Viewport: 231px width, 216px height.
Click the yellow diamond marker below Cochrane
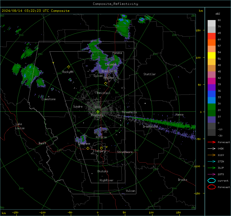[88, 148]
